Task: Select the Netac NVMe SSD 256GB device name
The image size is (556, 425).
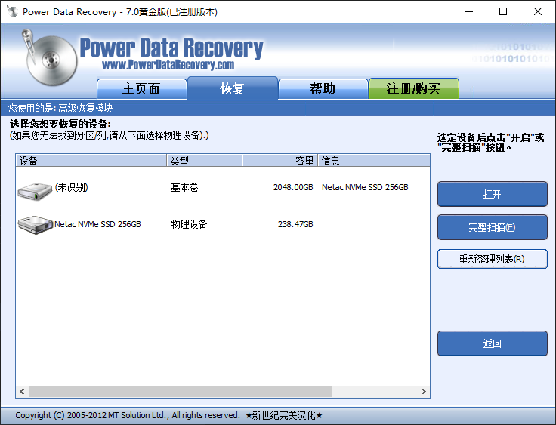Action: click(97, 224)
